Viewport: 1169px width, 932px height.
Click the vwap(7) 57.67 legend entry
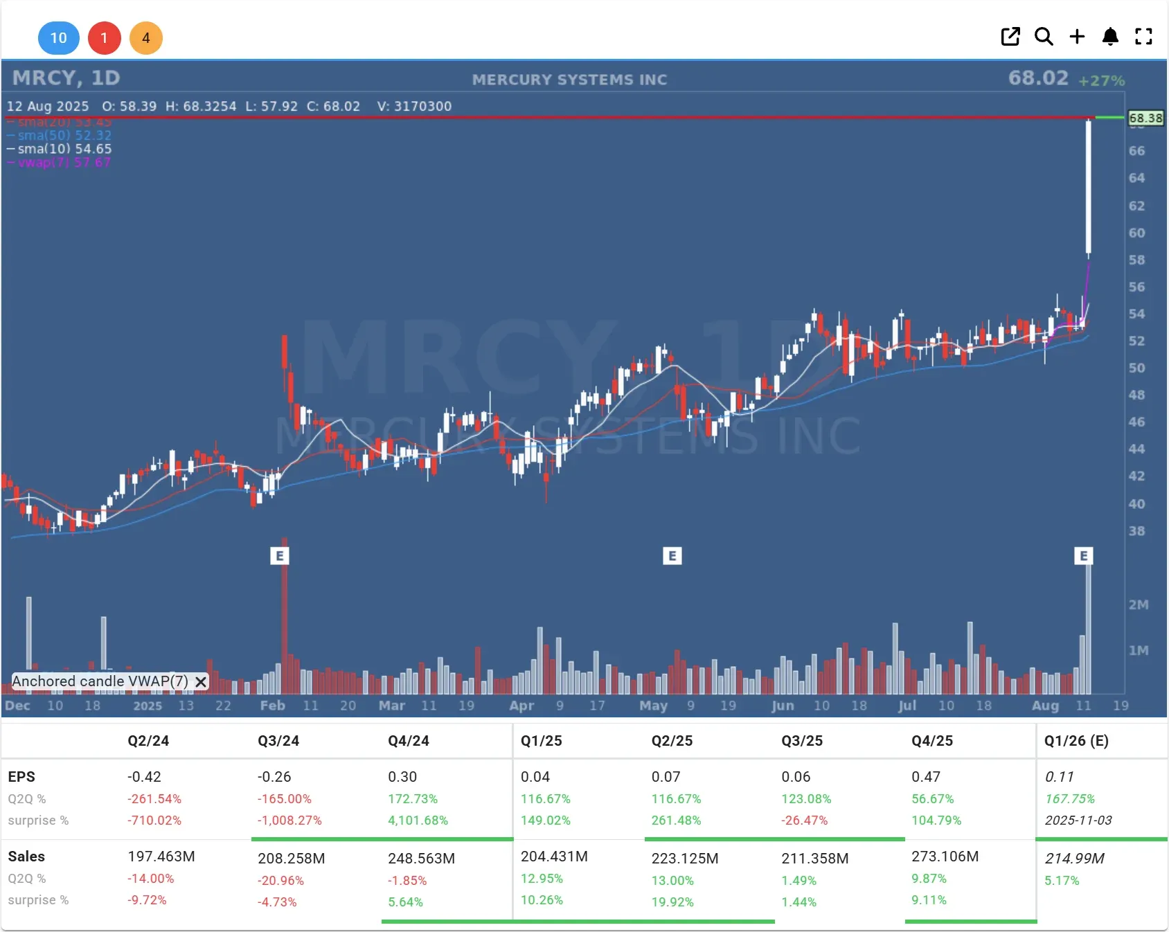point(59,163)
